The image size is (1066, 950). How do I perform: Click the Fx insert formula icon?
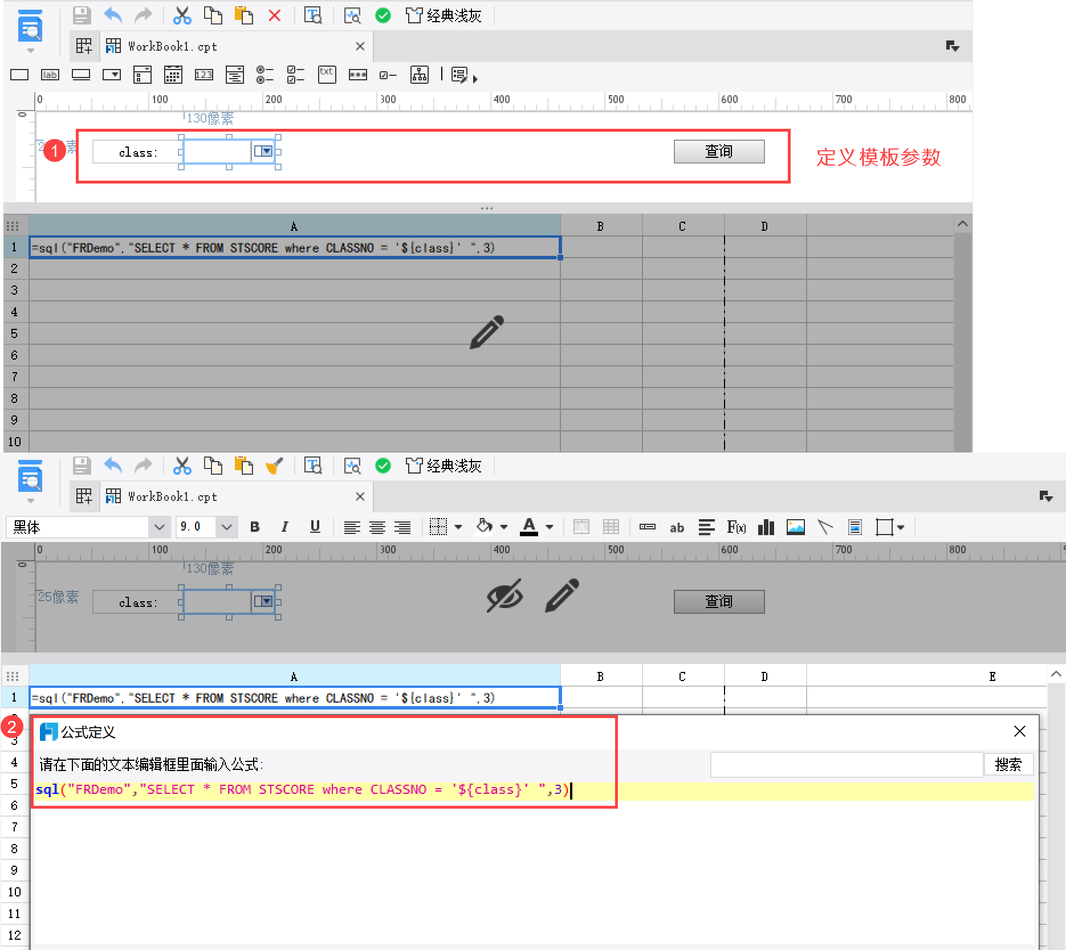pyautogui.click(x=736, y=527)
